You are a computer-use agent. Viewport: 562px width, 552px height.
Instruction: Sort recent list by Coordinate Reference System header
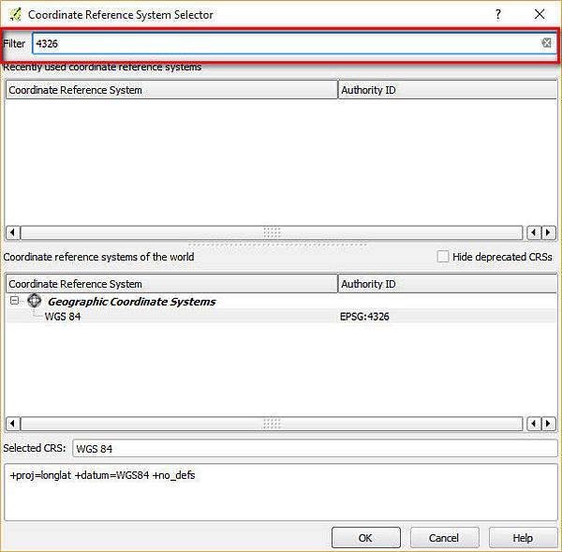coord(171,90)
